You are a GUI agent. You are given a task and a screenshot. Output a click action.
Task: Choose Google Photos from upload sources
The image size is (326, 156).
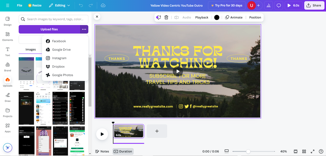pos(65,75)
